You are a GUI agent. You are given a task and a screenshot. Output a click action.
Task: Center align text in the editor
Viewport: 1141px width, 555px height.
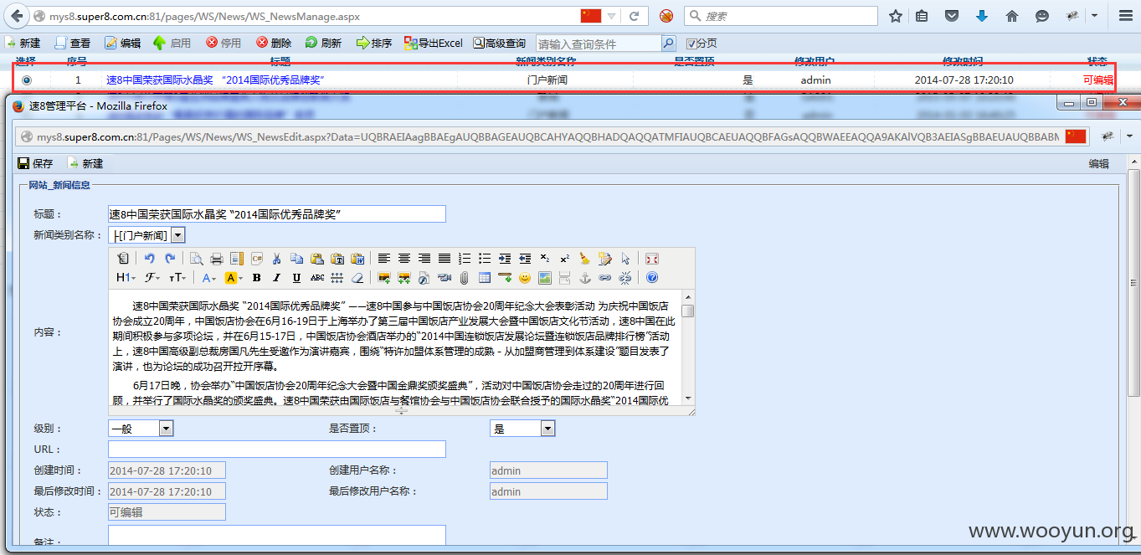tap(404, 258)
